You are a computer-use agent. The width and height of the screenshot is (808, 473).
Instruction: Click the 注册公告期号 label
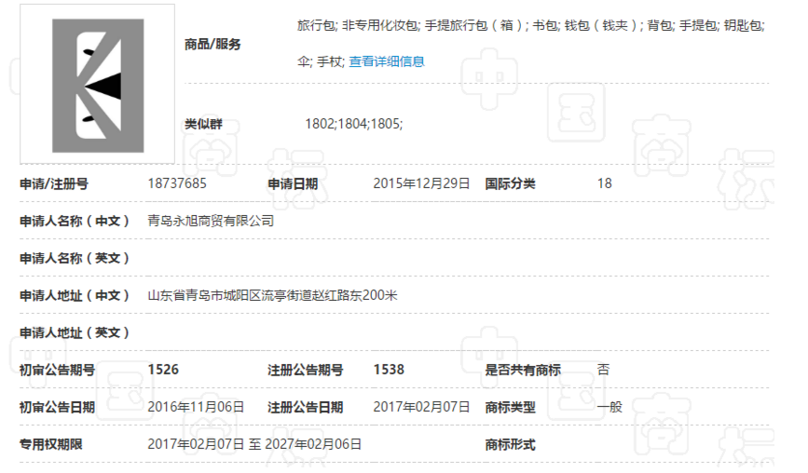305,370
